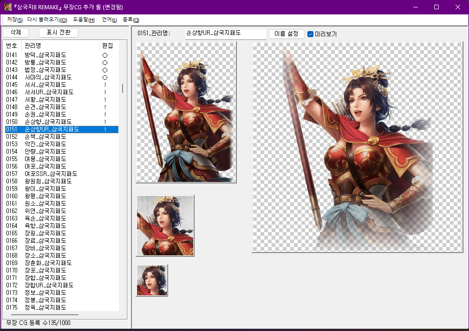Select highlighted row 0151 손상향UR_삼국지패도
Image resolution: width=469 pixels, height=331 pixels.
point(62,129)
